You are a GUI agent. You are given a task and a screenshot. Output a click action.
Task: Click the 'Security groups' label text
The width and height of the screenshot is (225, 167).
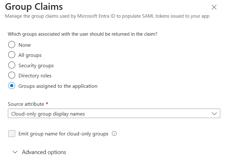pos(36,66)
